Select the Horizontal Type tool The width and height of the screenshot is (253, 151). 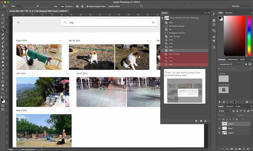click(3, 74)
